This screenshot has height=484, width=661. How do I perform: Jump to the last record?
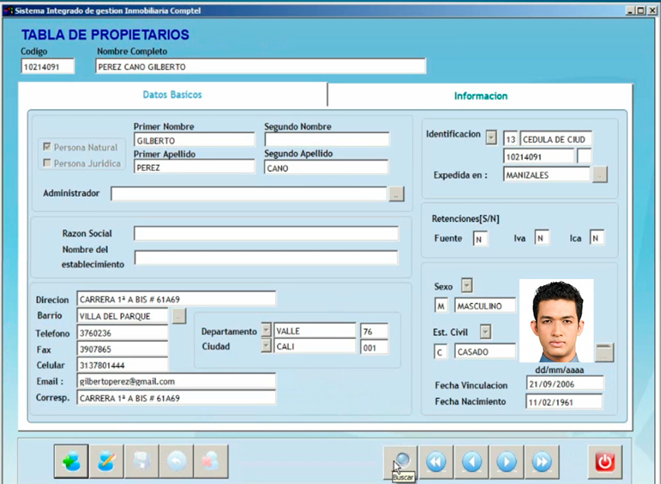point(541,462)
